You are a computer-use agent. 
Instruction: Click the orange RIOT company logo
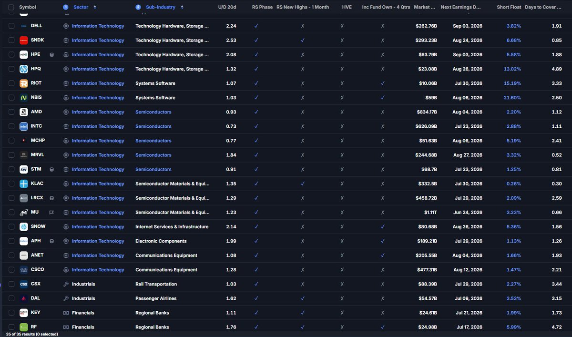[x=24, y=83]
